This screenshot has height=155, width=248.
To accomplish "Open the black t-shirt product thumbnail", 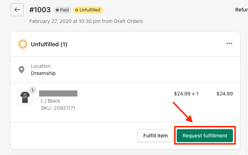I will (25, 97).
